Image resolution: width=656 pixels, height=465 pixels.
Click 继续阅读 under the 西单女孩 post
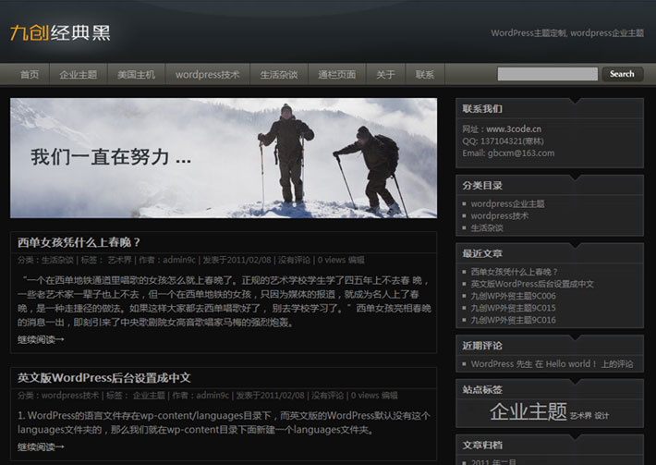pos(41,339)
